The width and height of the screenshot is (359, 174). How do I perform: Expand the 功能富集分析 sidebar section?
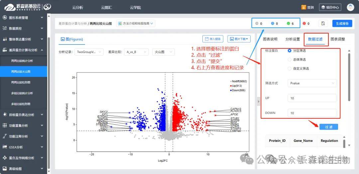coord(23,126)
